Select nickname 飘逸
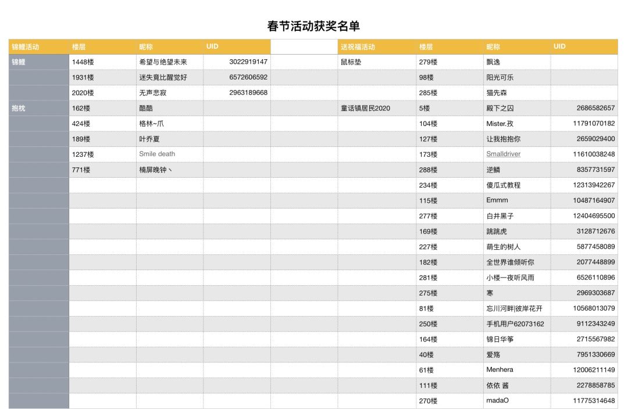Viewport: 628px width, 417px height. click(493, 62)
